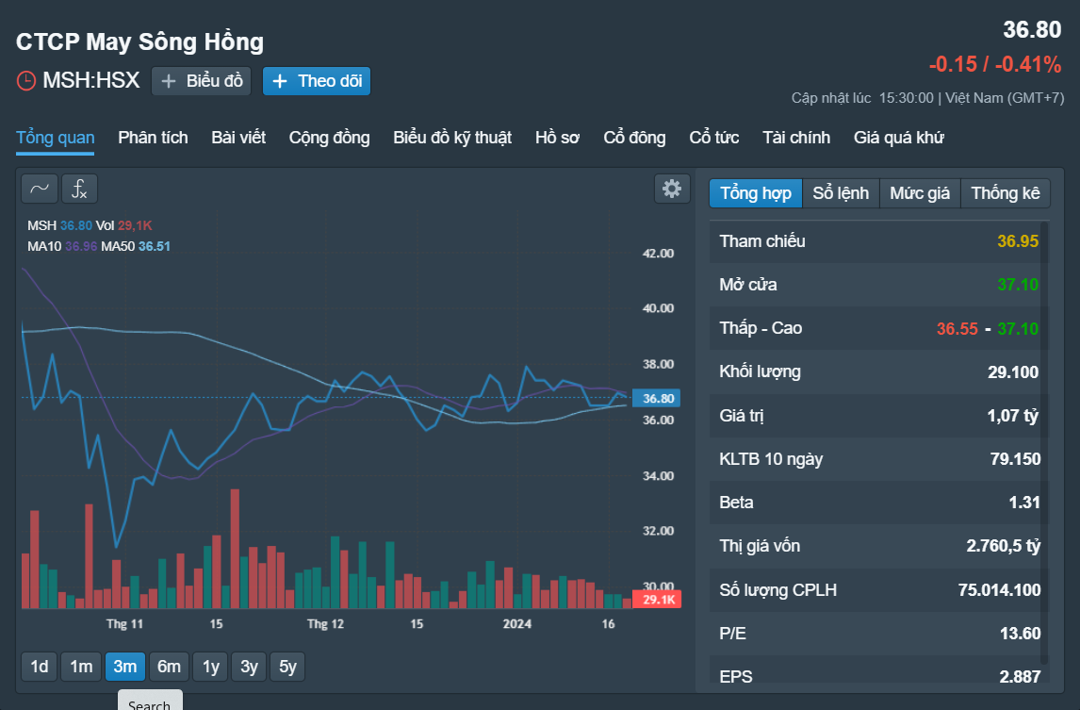
Task: Click the Search tooltip below chart
Action: pos(150,701)
